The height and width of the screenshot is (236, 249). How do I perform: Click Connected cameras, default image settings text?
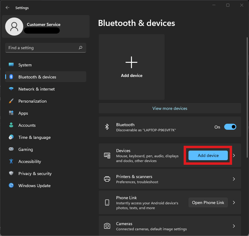151,229
